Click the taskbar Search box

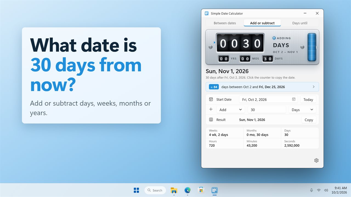point(155,190)
